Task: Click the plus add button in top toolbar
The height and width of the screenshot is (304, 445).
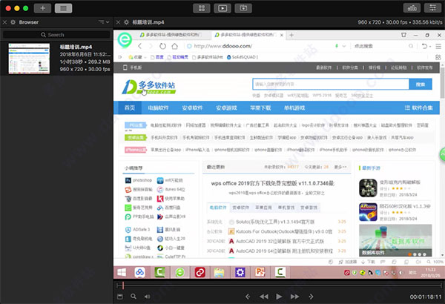Action: click(x=42, y=8)
